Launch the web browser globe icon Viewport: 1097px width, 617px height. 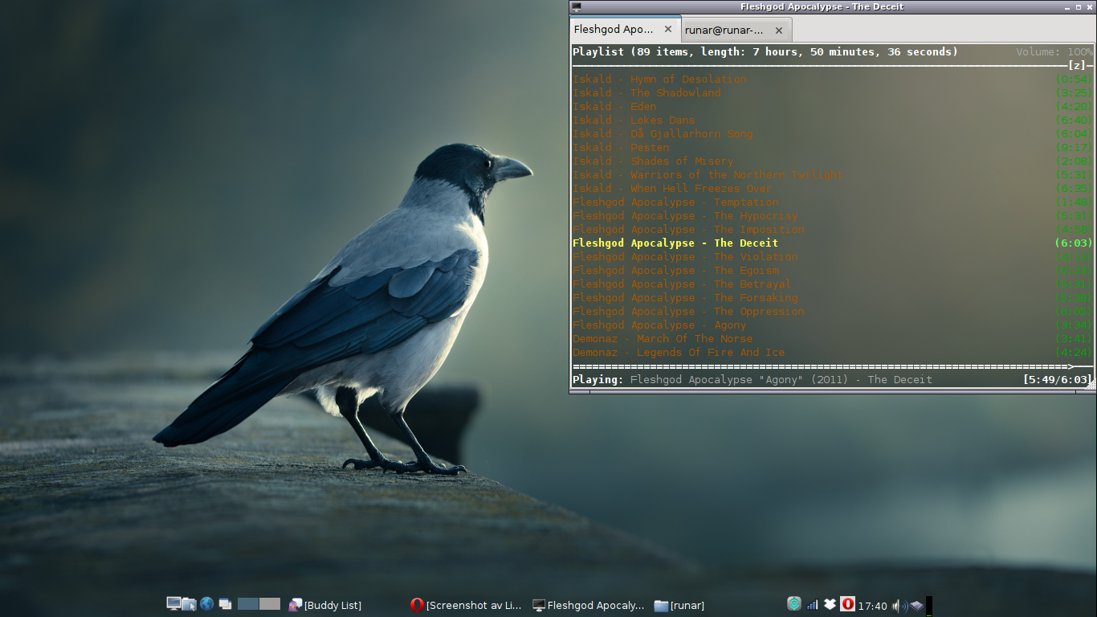tap(206, 604)
